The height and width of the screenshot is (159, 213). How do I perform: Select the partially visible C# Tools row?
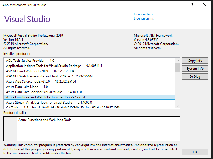point(89,107)
